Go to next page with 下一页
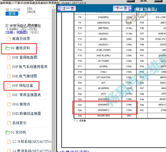Screen dimensions: 166x152 pos(122,8)
